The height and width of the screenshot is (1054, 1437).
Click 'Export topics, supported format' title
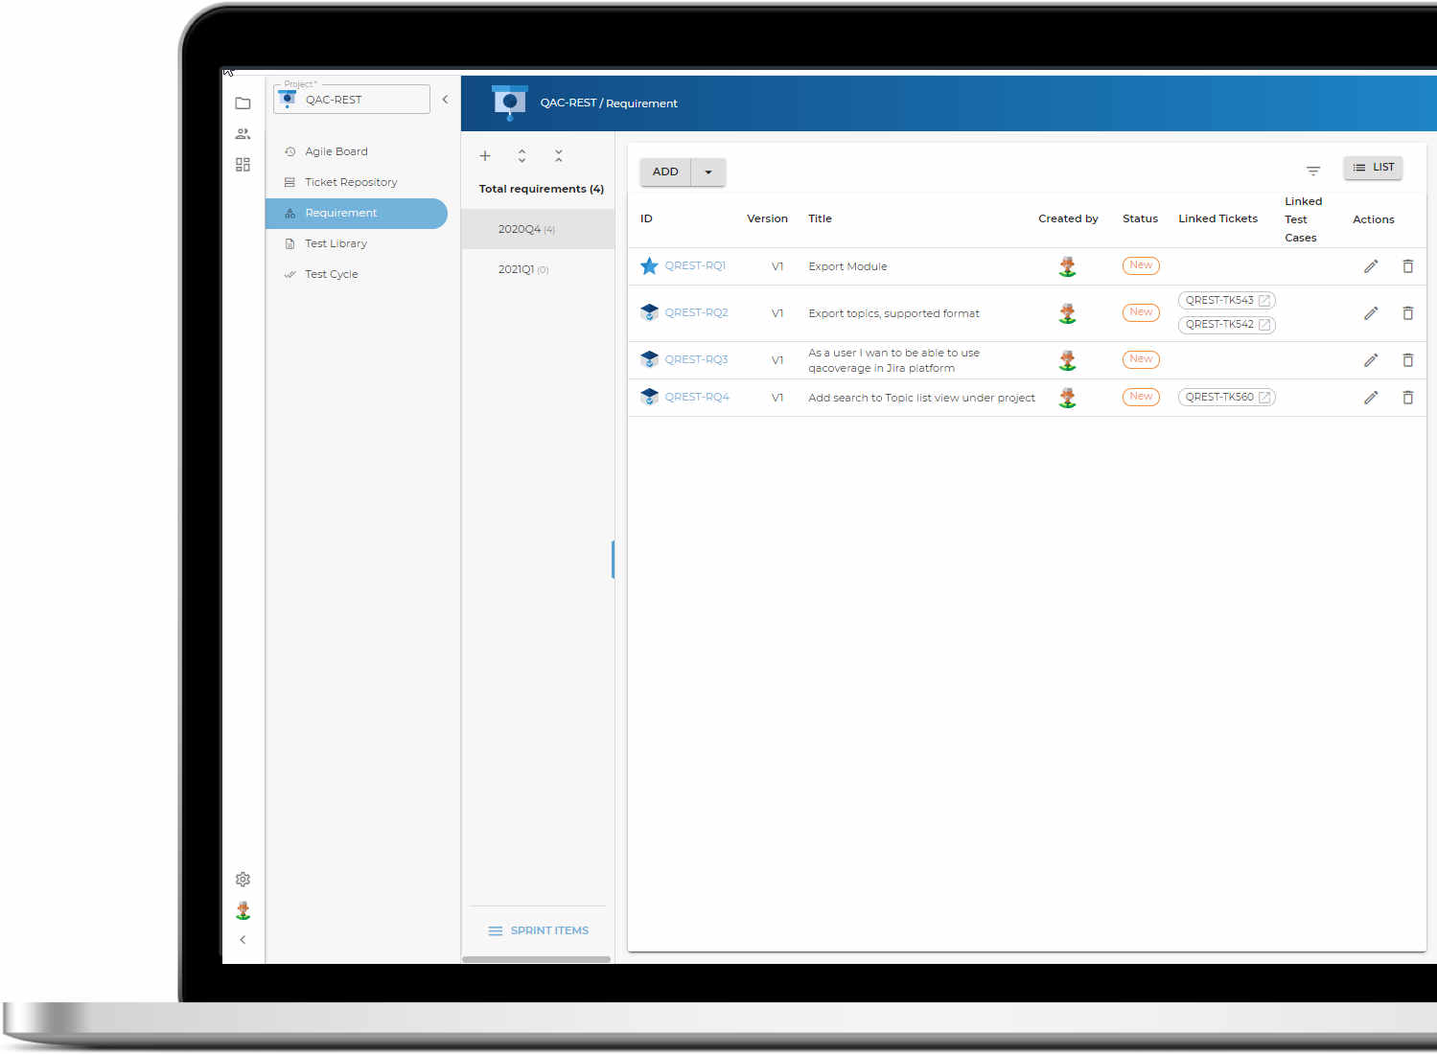pos(893,313)
